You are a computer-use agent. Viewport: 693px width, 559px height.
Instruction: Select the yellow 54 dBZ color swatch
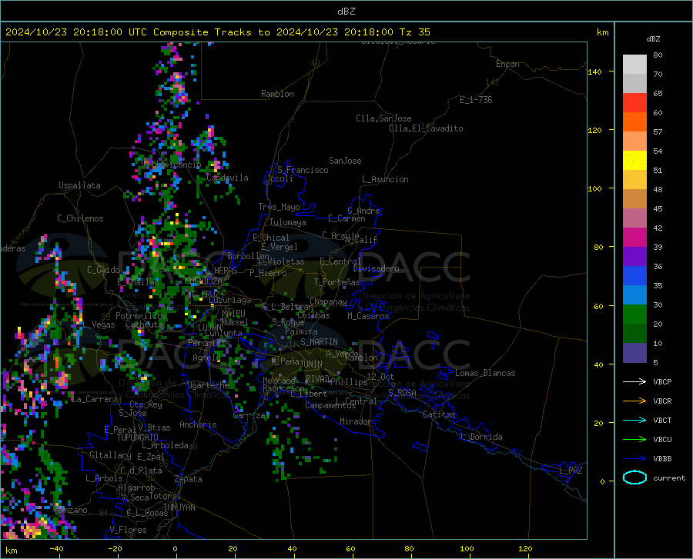634,160
